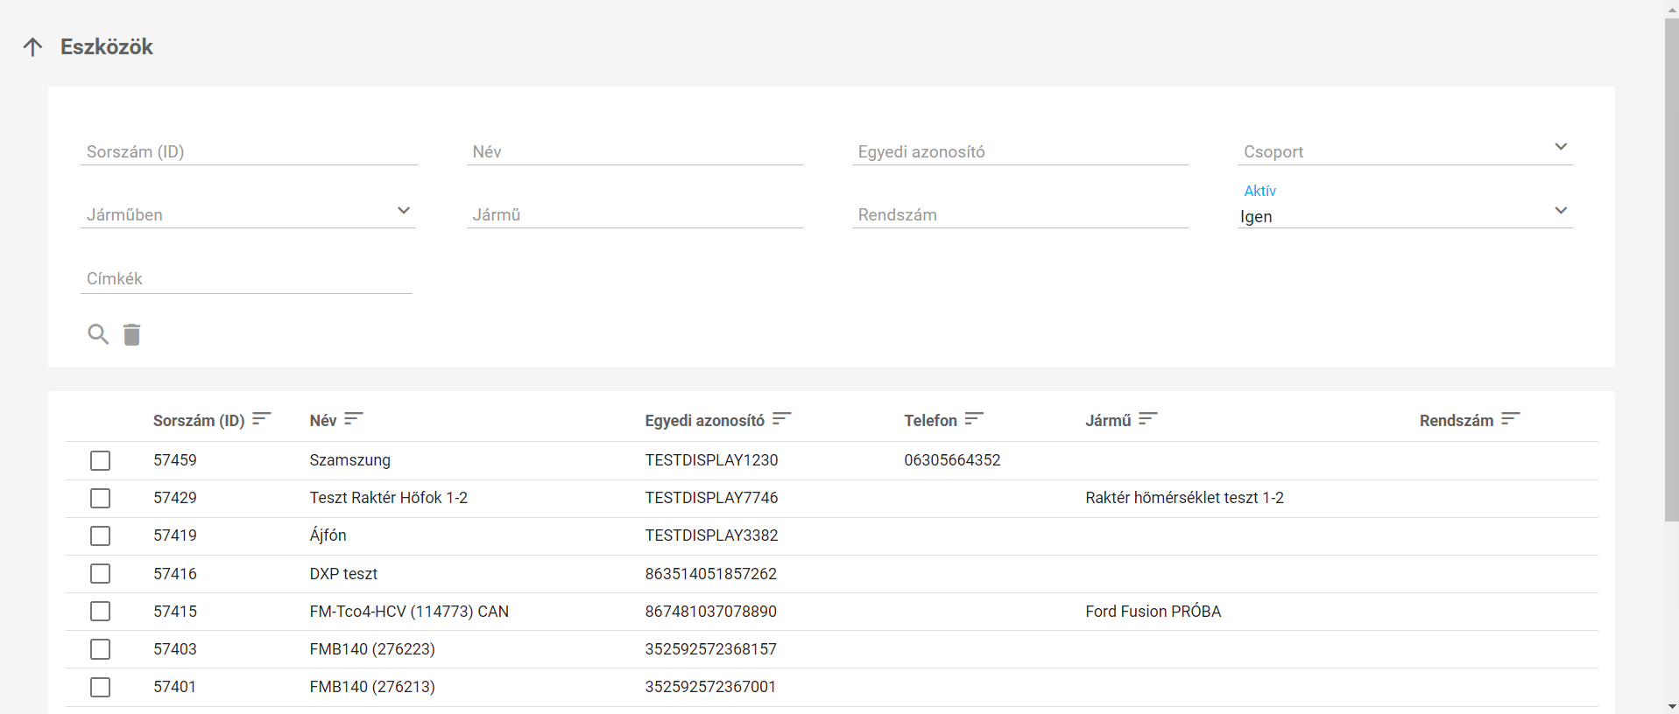Focus the Címkék input field

coord(246,278)
